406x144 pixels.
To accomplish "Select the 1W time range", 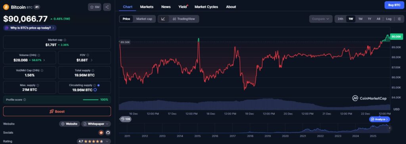I will click(x=351, y=19).
